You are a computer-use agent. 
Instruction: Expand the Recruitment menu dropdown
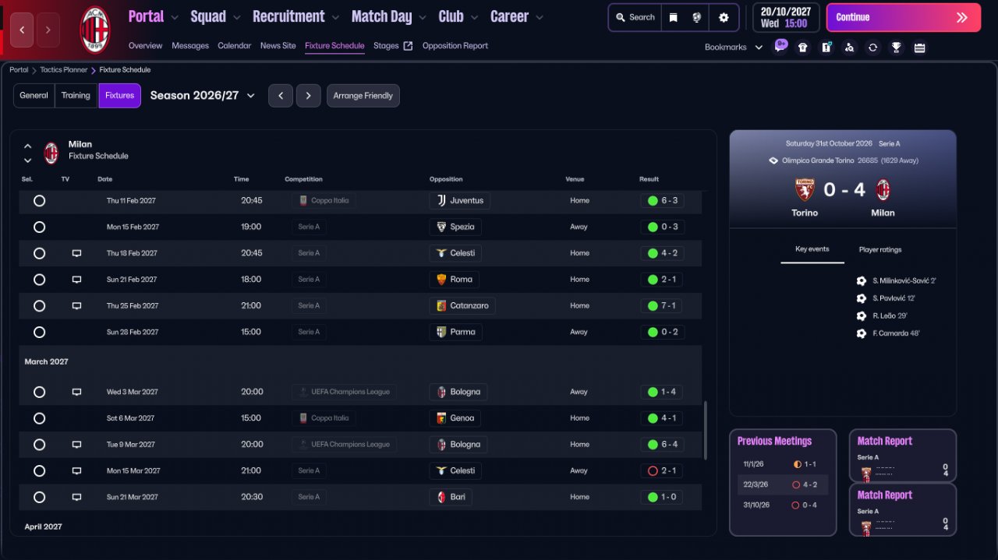click(x=335, y=17)
